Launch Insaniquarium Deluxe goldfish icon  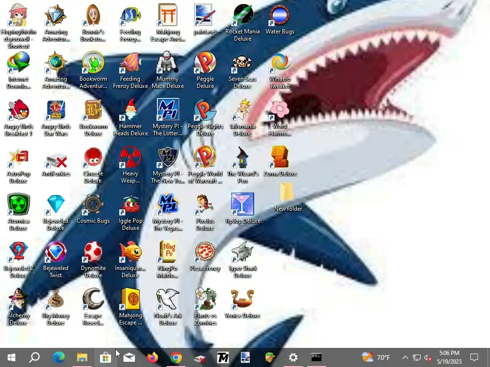(x=130, y=251)
